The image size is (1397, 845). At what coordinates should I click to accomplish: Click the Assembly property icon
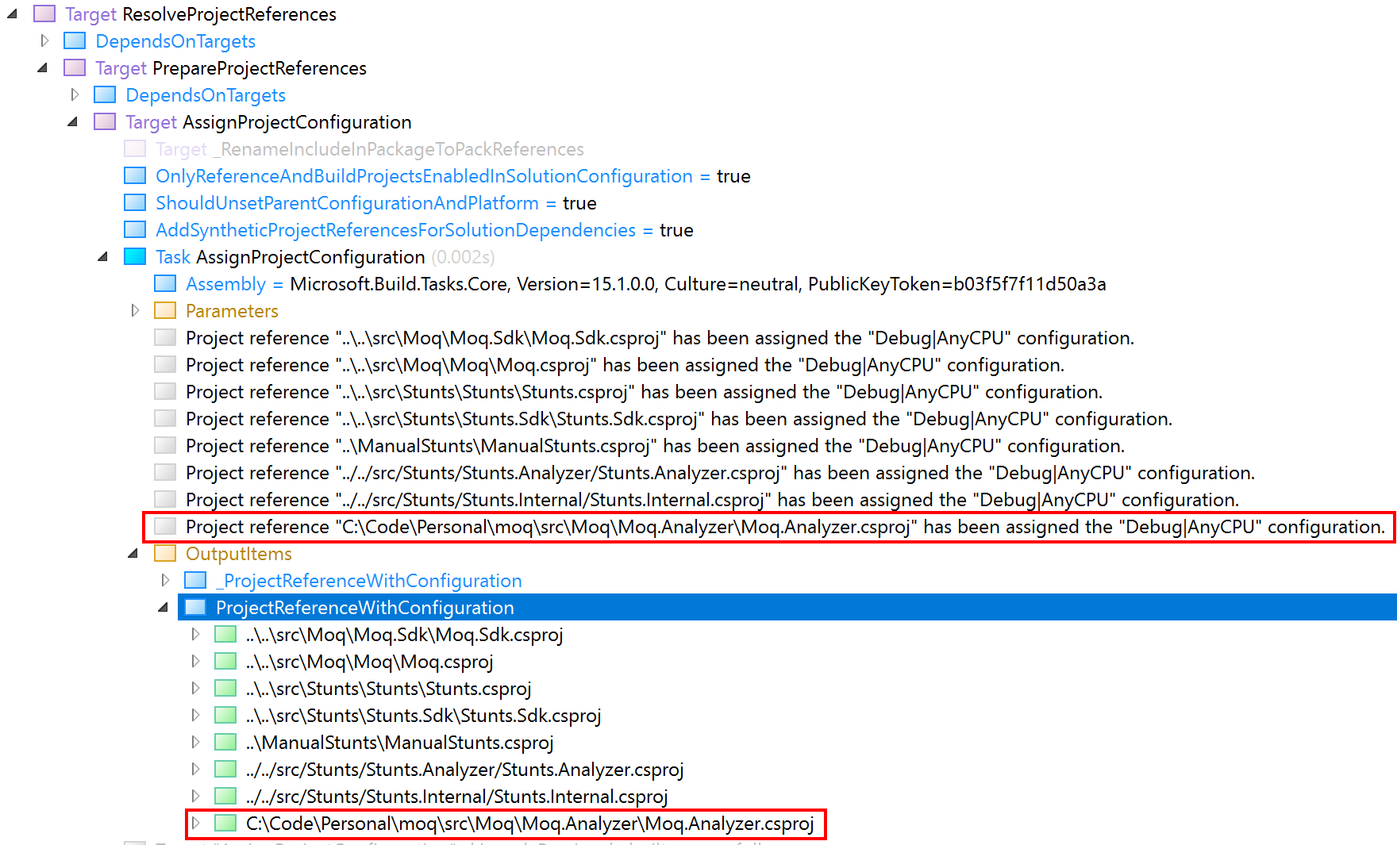pyautogui.click(x=165, y=283)
